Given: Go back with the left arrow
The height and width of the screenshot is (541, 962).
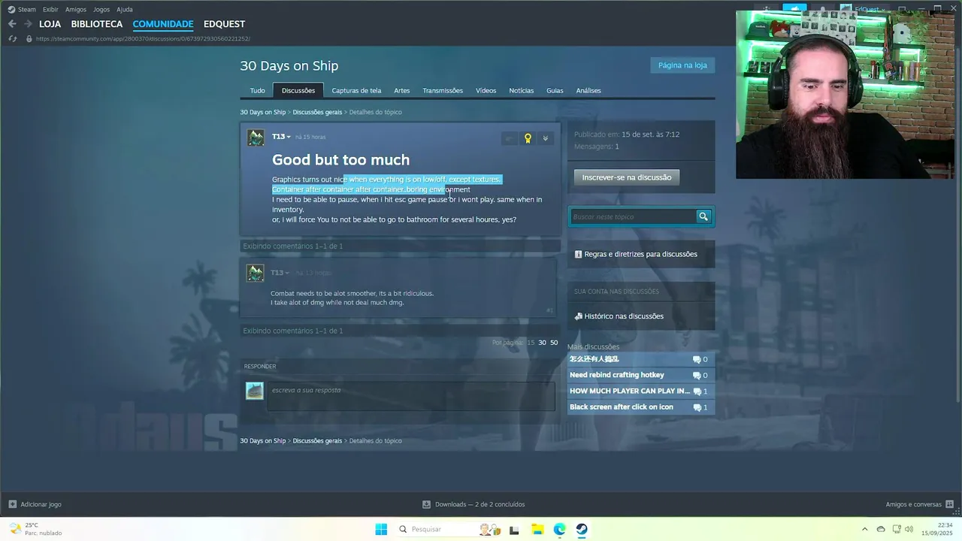Looking at the screenshot, I should tap(12, 24).
